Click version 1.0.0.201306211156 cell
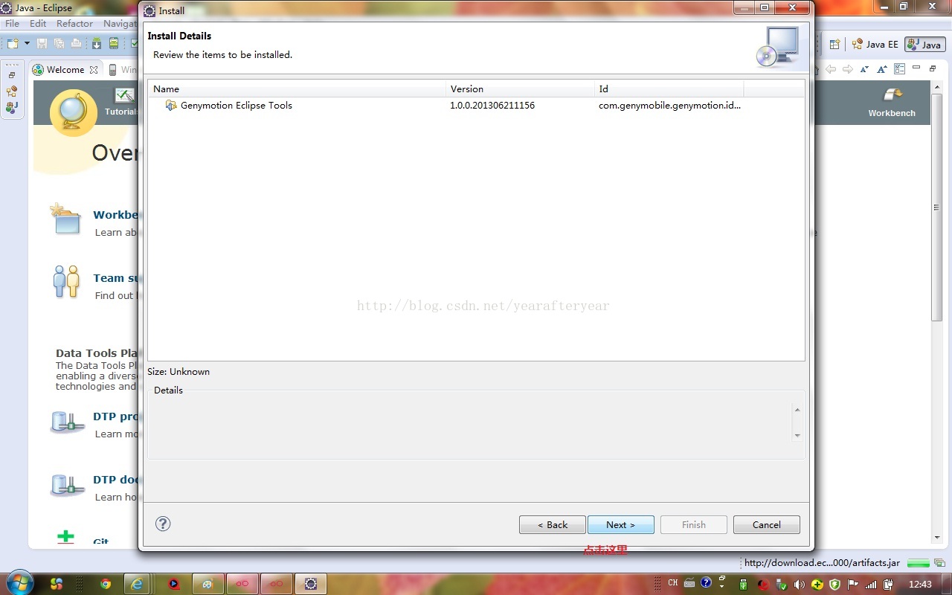952x595 pixels. pyautogui.click(x=492, y=105)
